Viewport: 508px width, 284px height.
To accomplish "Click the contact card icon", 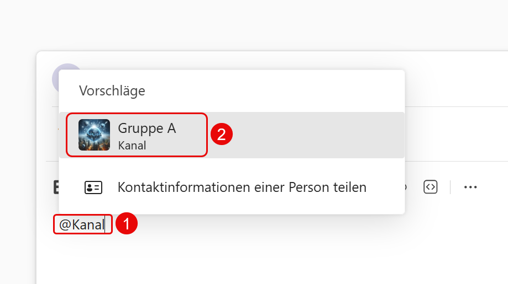I will pos(93,187).
